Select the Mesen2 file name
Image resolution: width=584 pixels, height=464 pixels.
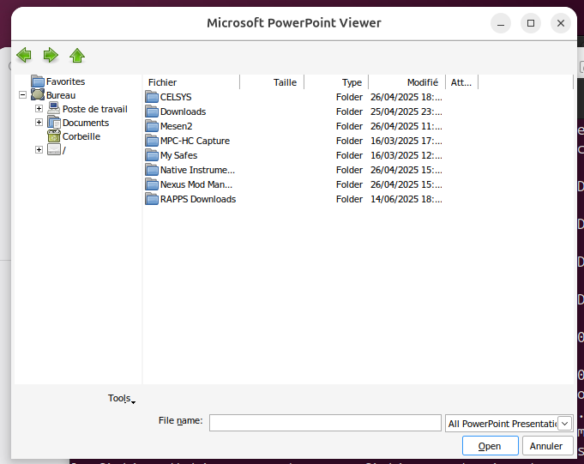tap(176, 126)
